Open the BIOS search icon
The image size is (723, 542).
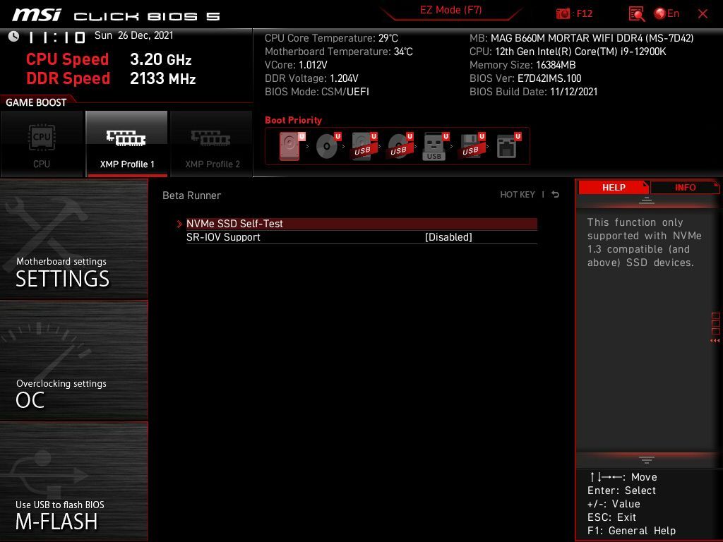(x=636, y=13)
